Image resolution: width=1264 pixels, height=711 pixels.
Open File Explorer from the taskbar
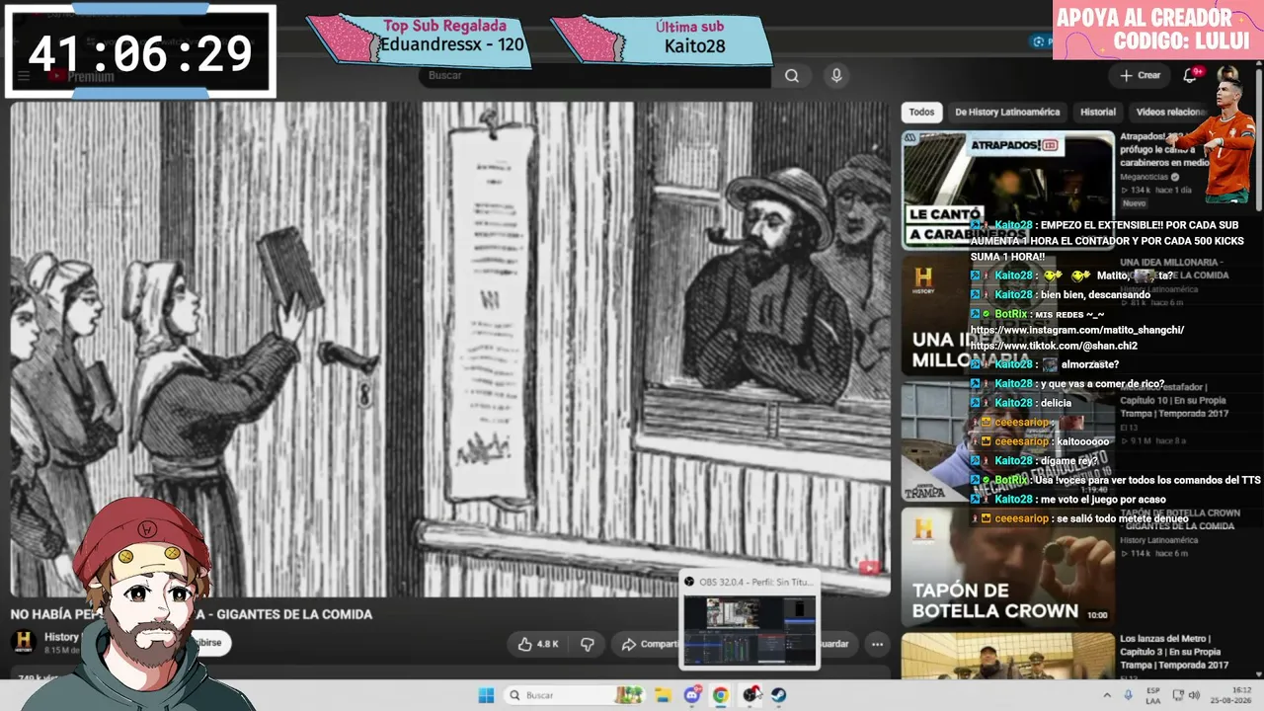(x=663, y=695)
